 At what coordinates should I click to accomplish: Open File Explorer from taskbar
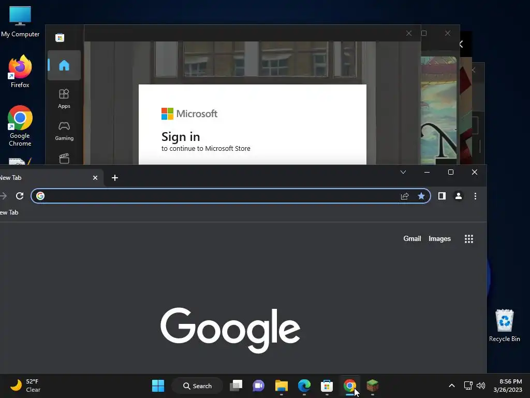(x=281, y=386)
